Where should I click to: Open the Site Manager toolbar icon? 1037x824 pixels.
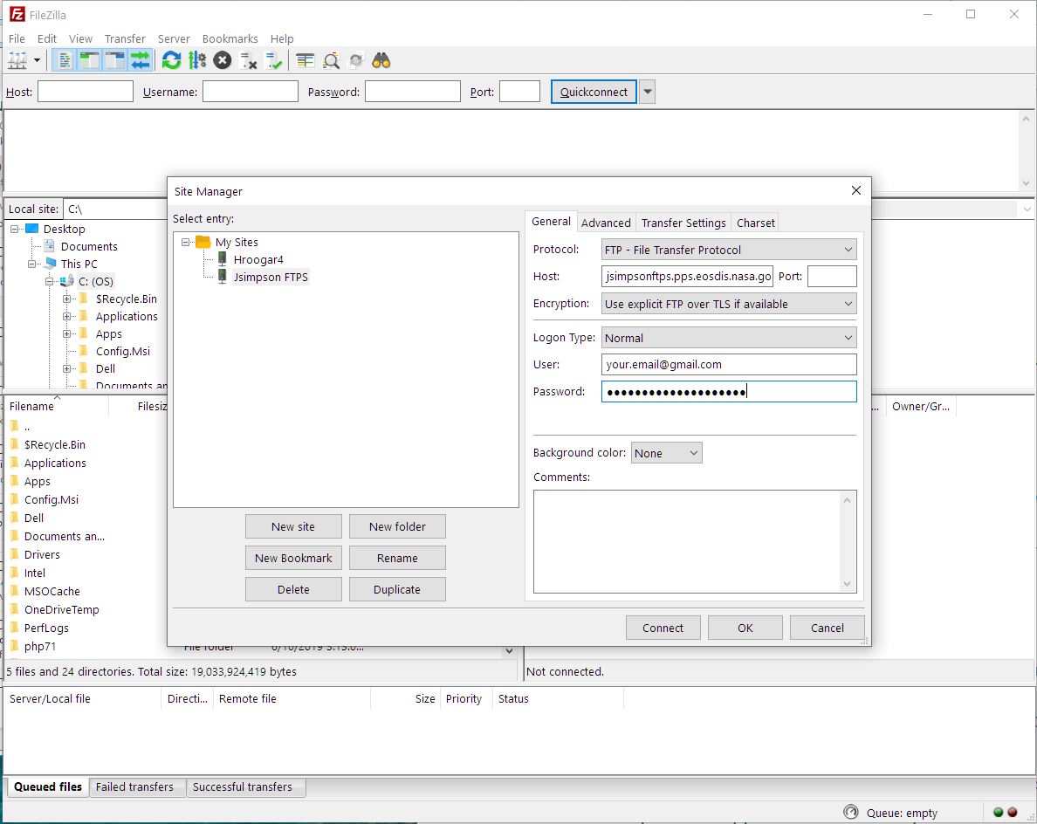tap(17, 61)
